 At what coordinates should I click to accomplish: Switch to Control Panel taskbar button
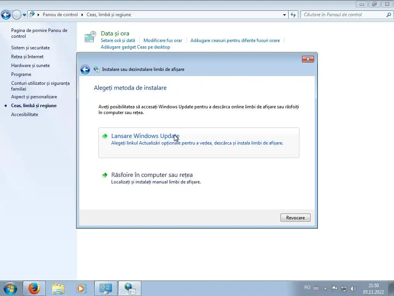pos(106,288)
